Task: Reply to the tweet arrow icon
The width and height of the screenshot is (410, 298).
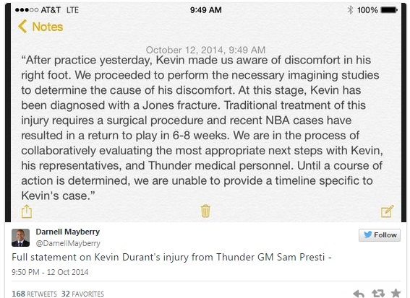Action: point(359,294)
